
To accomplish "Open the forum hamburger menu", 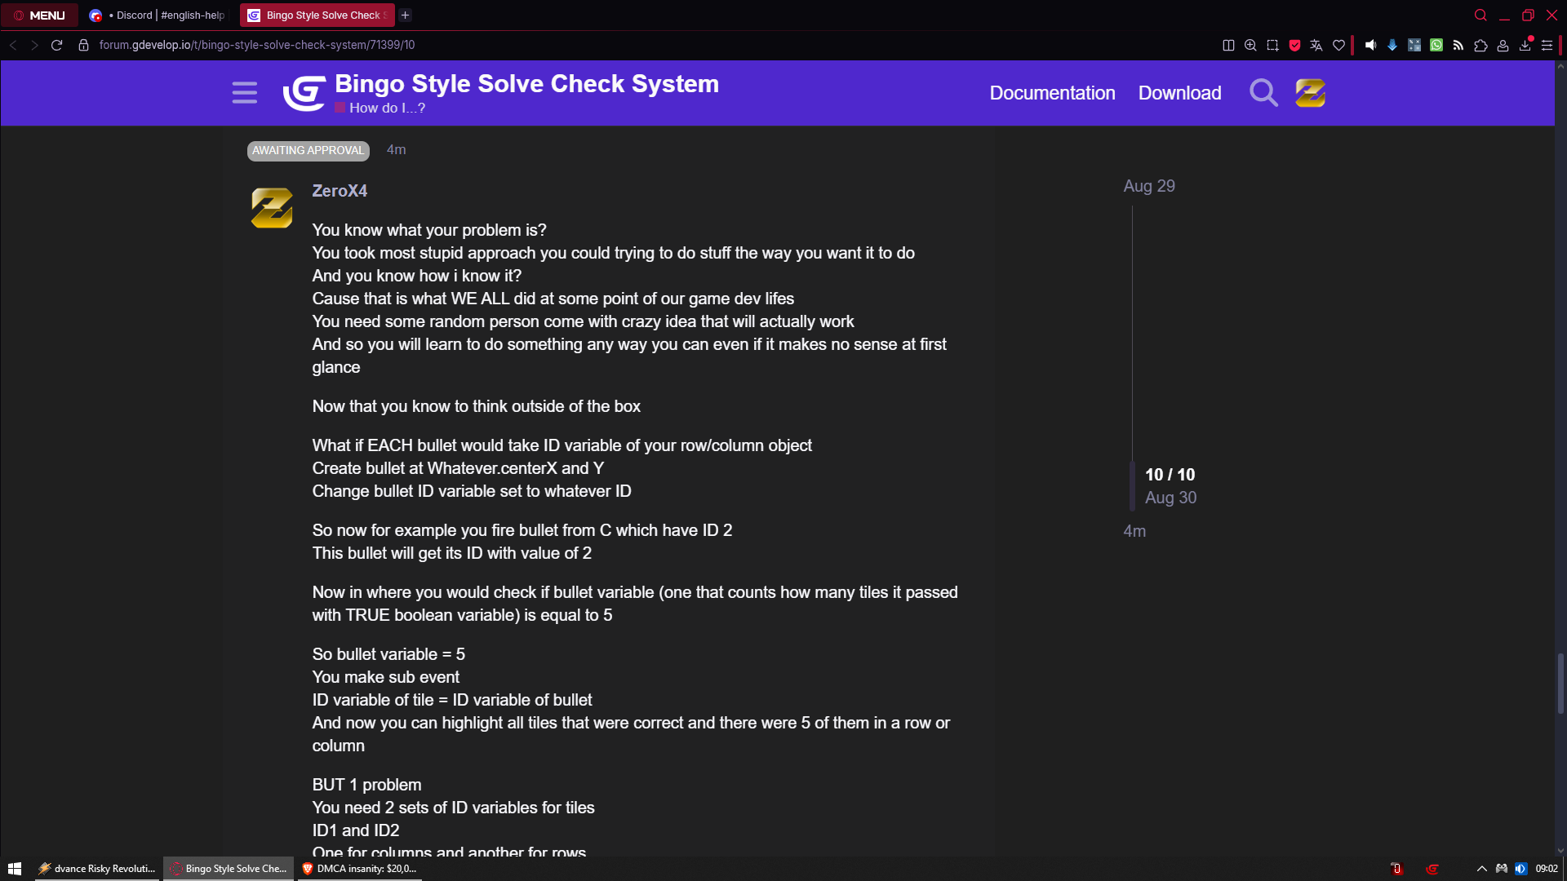I will [x=244, y=93].
